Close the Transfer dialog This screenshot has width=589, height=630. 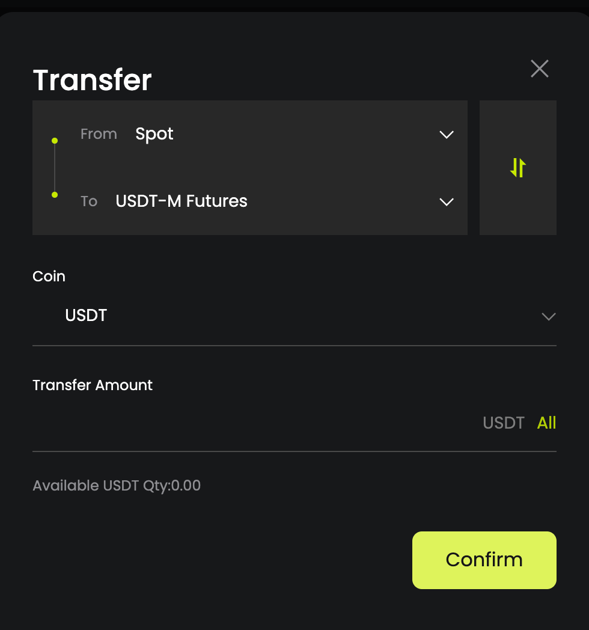point(540,69)
